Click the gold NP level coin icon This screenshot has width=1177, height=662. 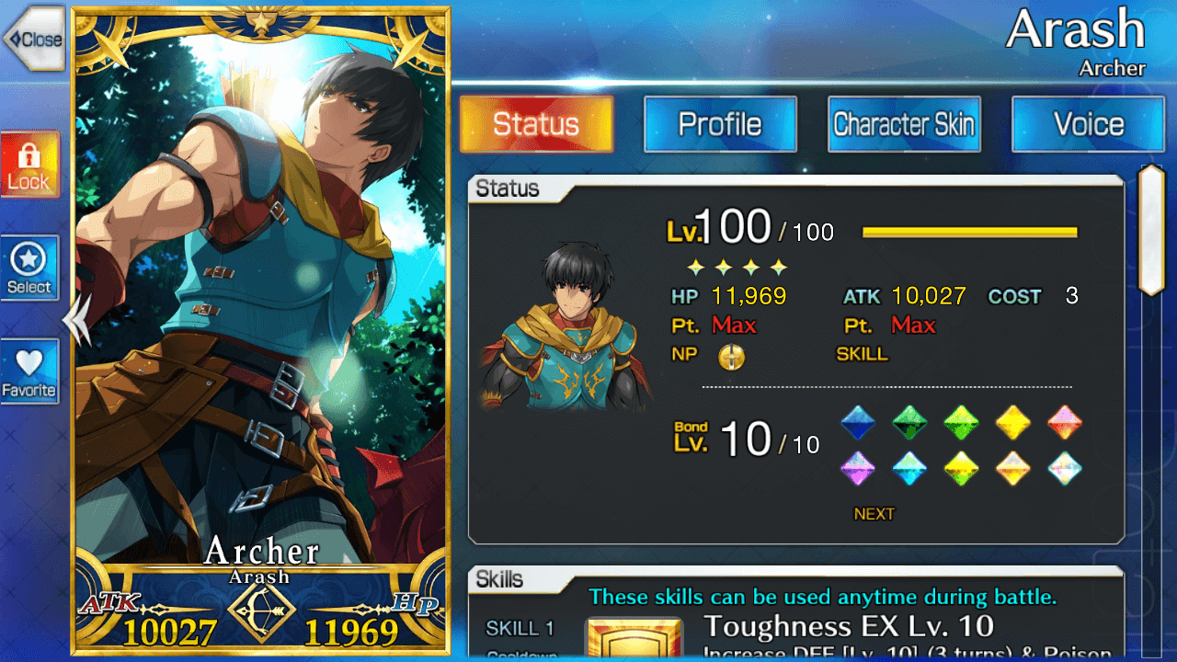731,357
